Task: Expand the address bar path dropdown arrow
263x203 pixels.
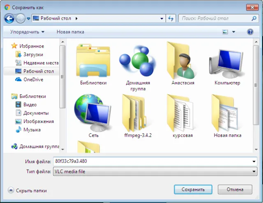Action: 161,18
